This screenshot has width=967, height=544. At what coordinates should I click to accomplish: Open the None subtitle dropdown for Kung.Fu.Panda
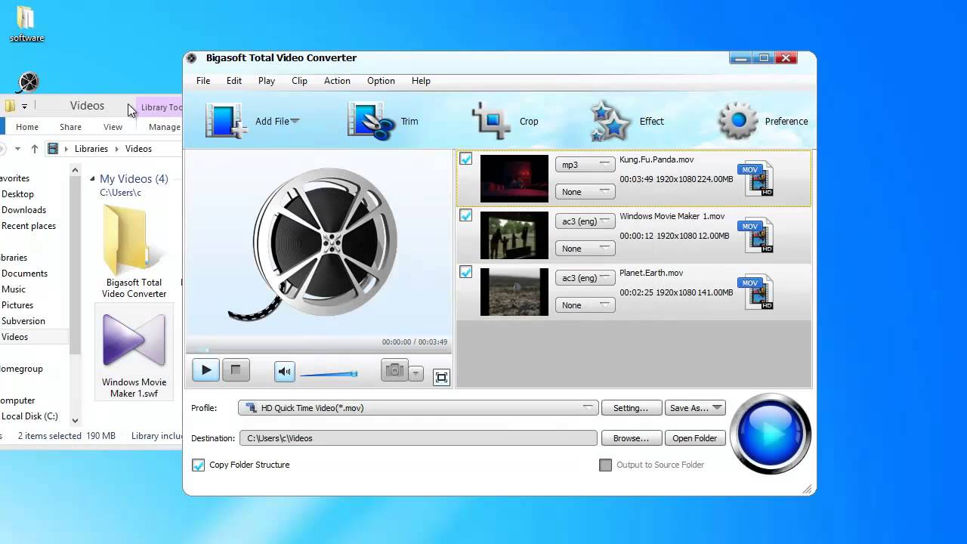point(585,191)
